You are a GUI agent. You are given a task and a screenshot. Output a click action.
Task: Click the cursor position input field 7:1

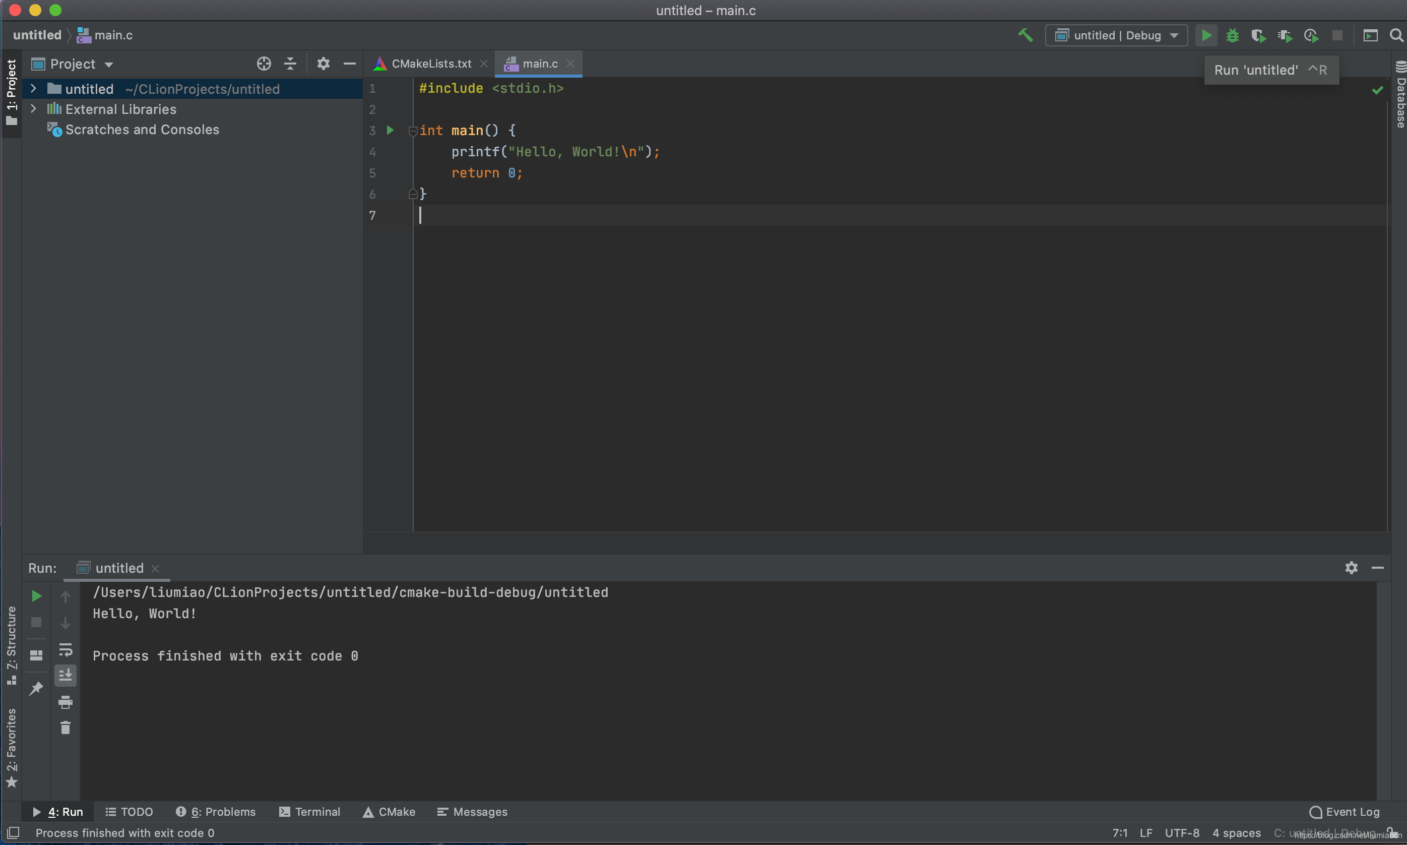coord(1119,832)
